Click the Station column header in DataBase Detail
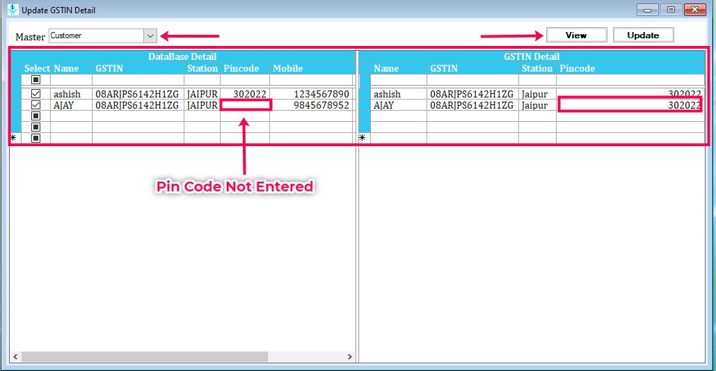 (202, 68)
